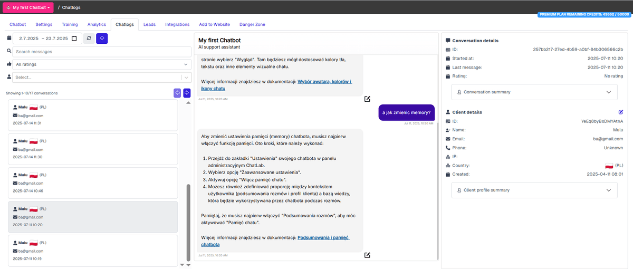Click the Search messages input field

pos(102,52)
